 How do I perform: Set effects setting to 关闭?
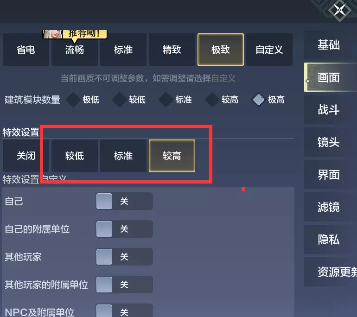pos(25,156)
